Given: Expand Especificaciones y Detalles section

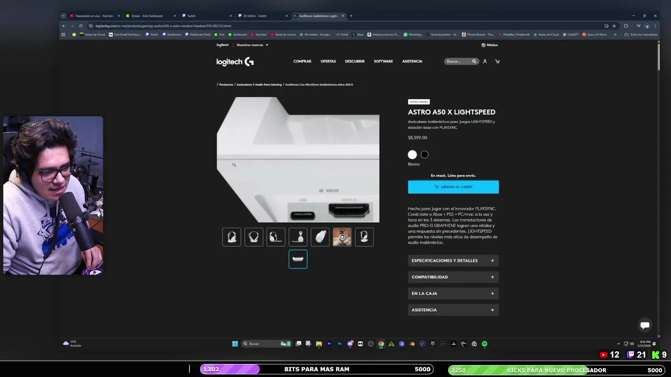Looking at the screenshot, I should coord(453,261).
